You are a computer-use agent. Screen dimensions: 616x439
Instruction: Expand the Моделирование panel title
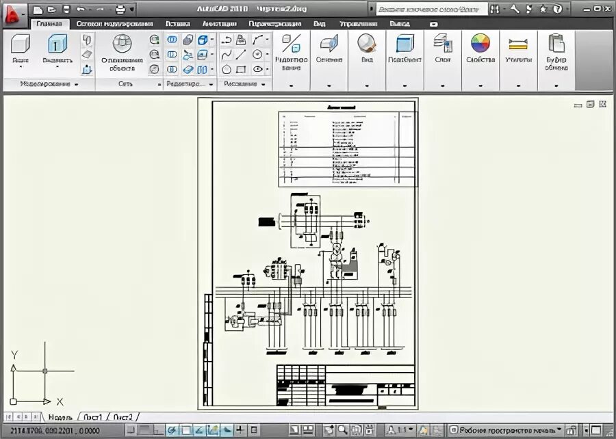tap(49, 84)
